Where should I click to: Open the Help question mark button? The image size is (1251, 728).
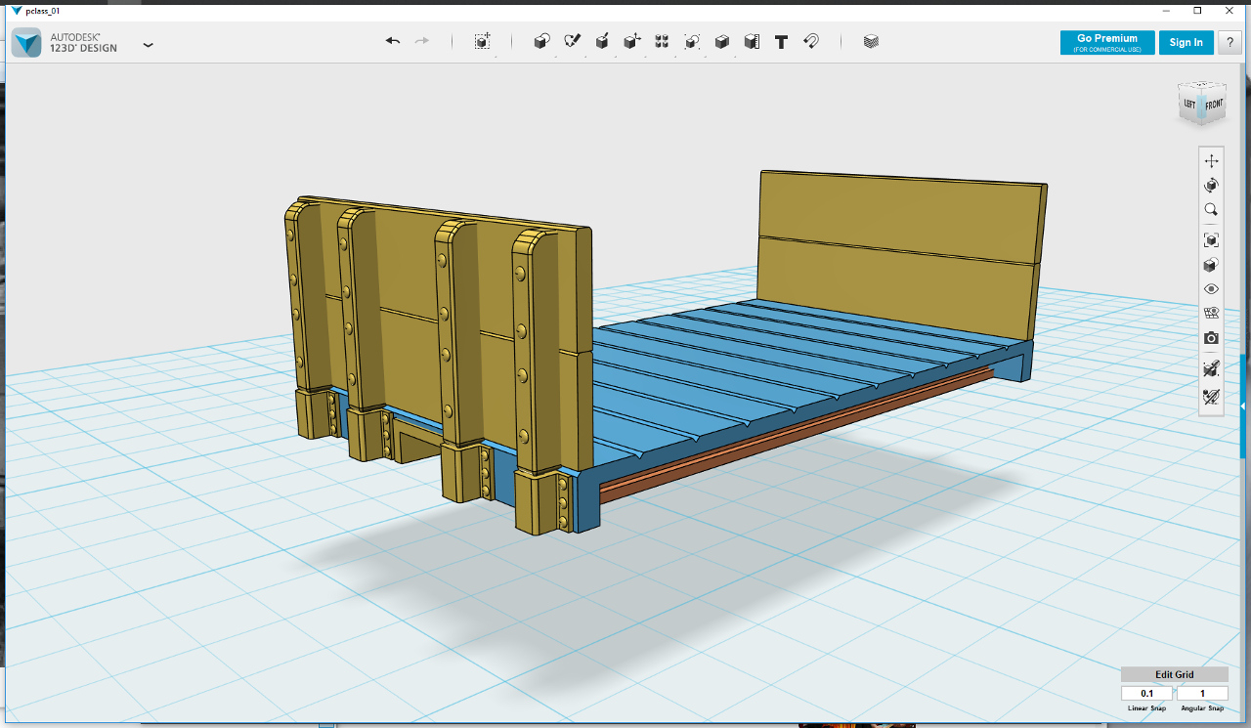1229,42
